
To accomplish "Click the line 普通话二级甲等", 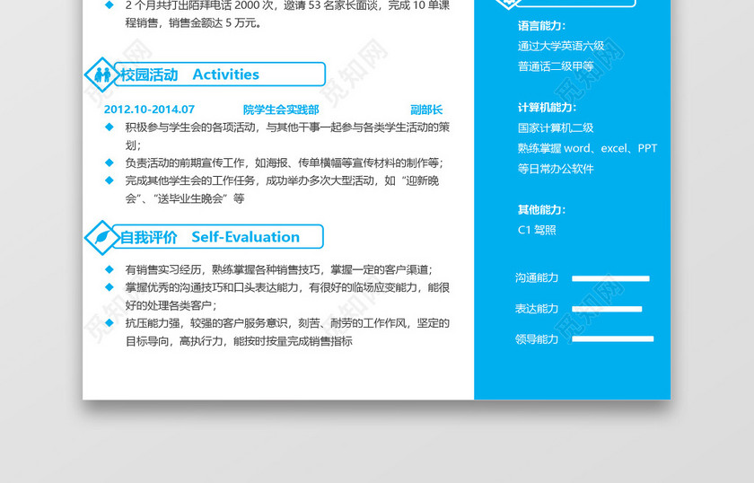I will 556,66.
